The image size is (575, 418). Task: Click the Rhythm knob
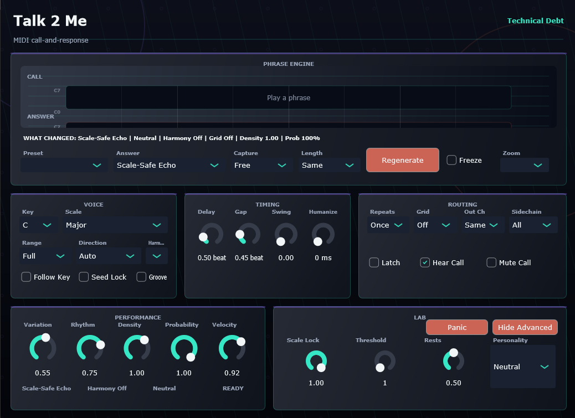pyautogui.click(x=90, y=348)
